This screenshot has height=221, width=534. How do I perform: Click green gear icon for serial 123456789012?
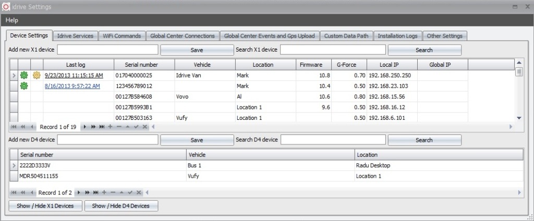coord(23,86)
